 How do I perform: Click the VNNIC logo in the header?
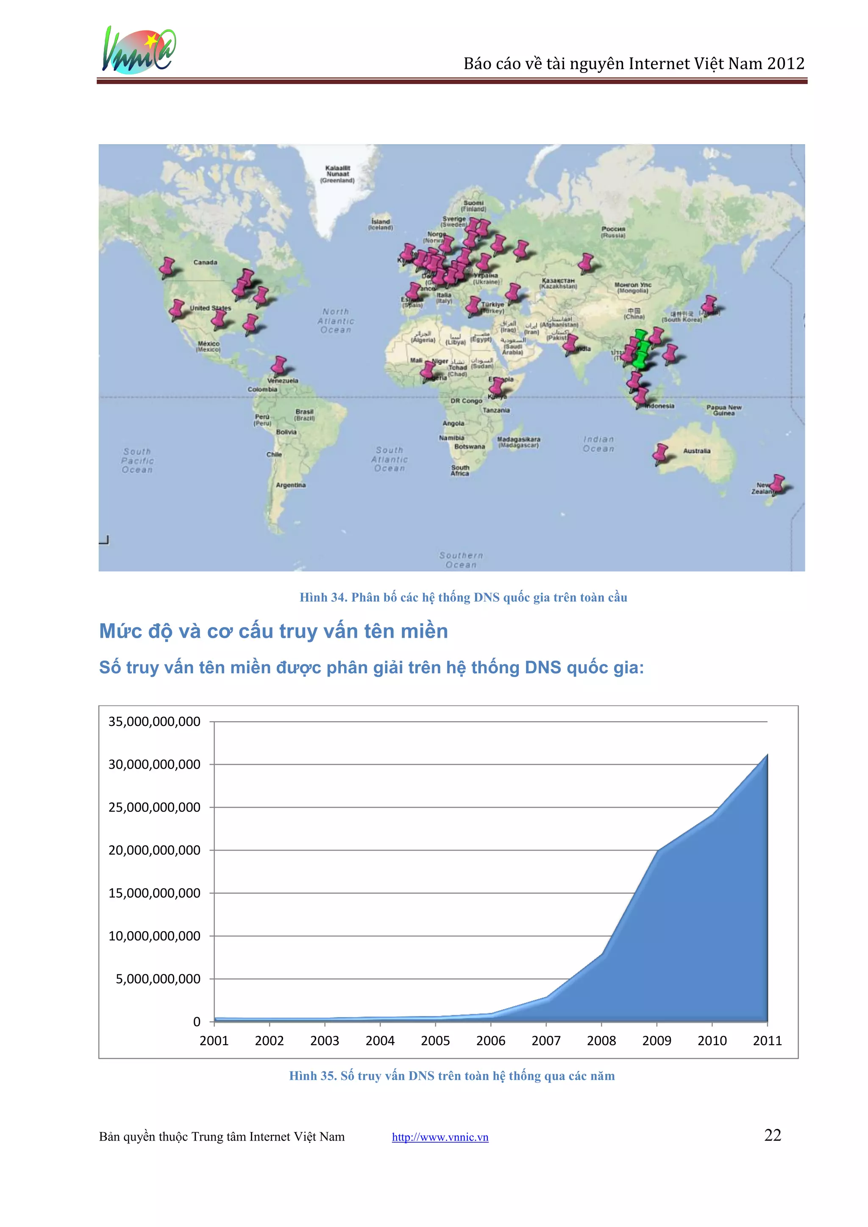[x=139, y=50]
